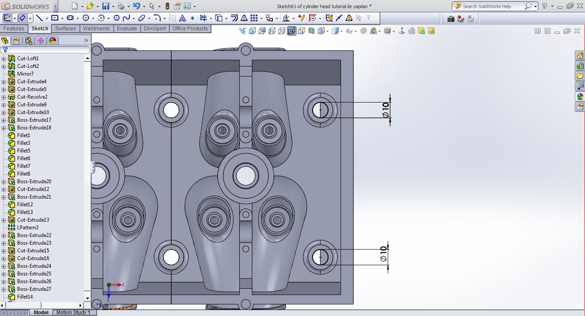Image resolution: width=585 pixels, height=316 pixels.
Task: Activate the Spline tool
Action: (126, 18)
